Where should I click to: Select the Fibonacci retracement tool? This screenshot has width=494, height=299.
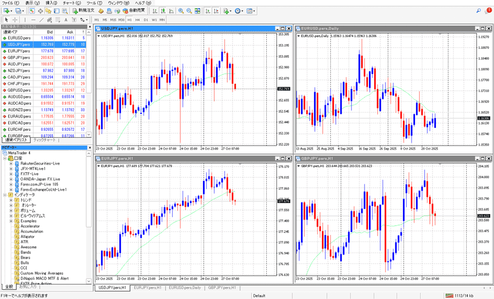[58, 20]
